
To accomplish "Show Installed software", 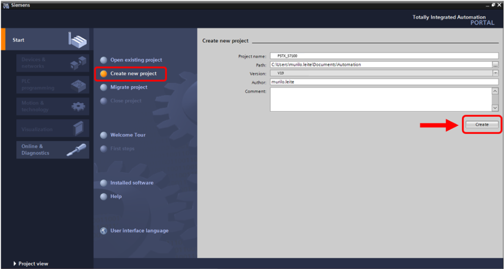I will (132, 182).
